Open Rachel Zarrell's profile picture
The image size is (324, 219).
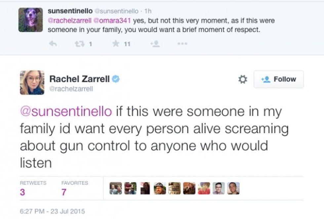pyautogui.click(x=32, y=82)
